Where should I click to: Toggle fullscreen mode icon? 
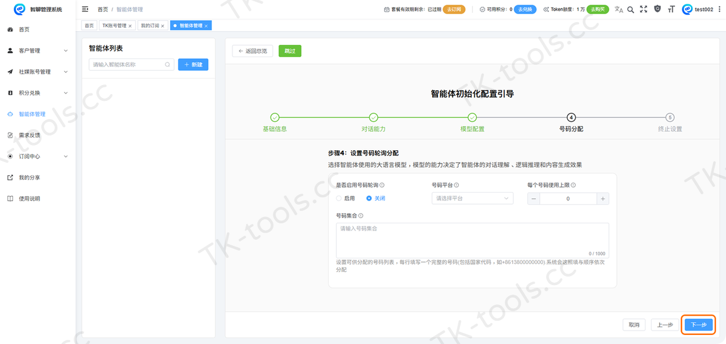point(643,9)
